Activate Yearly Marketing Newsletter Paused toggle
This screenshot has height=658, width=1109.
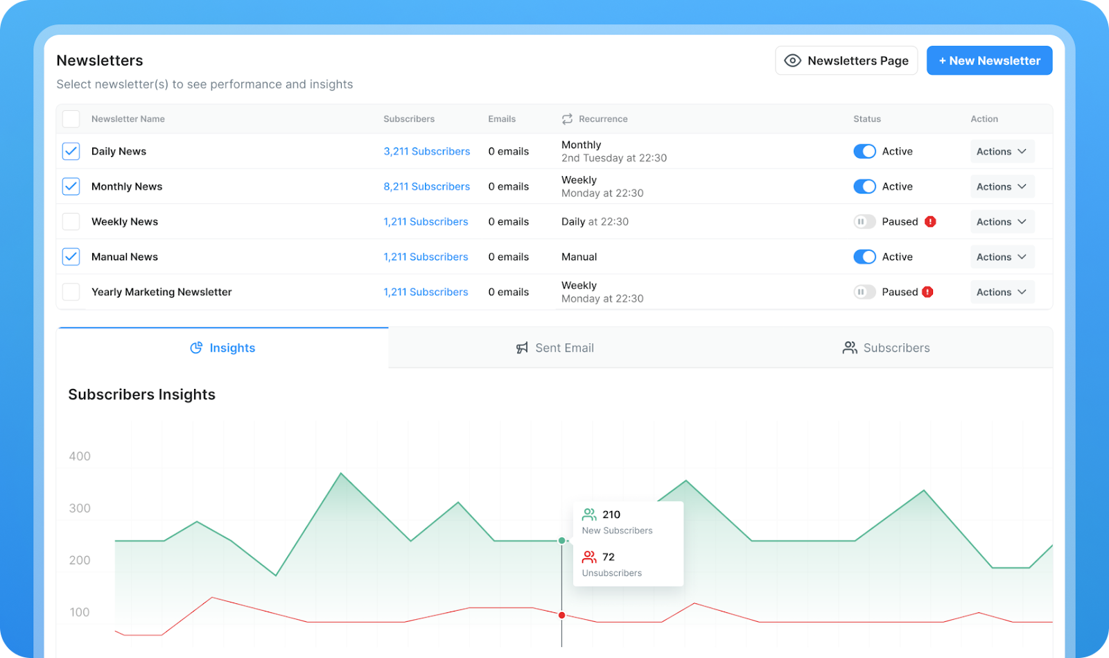864,292
